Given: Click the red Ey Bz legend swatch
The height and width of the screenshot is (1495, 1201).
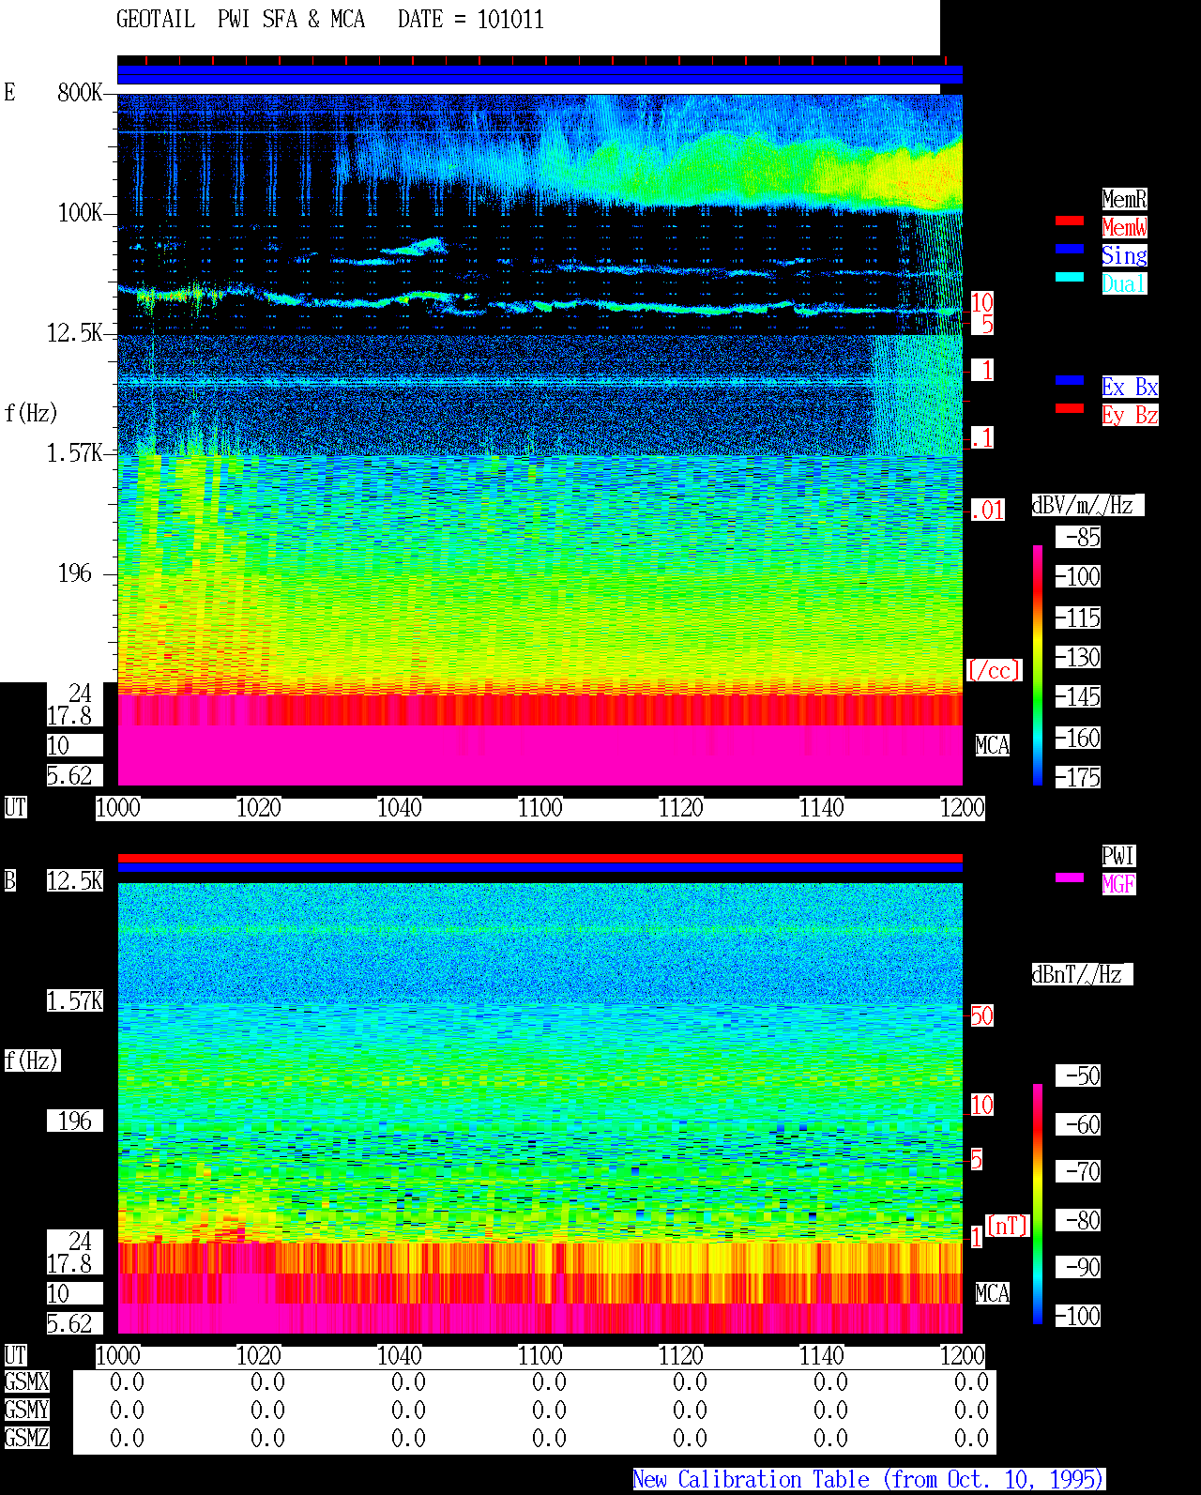Looking at the screenshot, I should (1070, 408).
